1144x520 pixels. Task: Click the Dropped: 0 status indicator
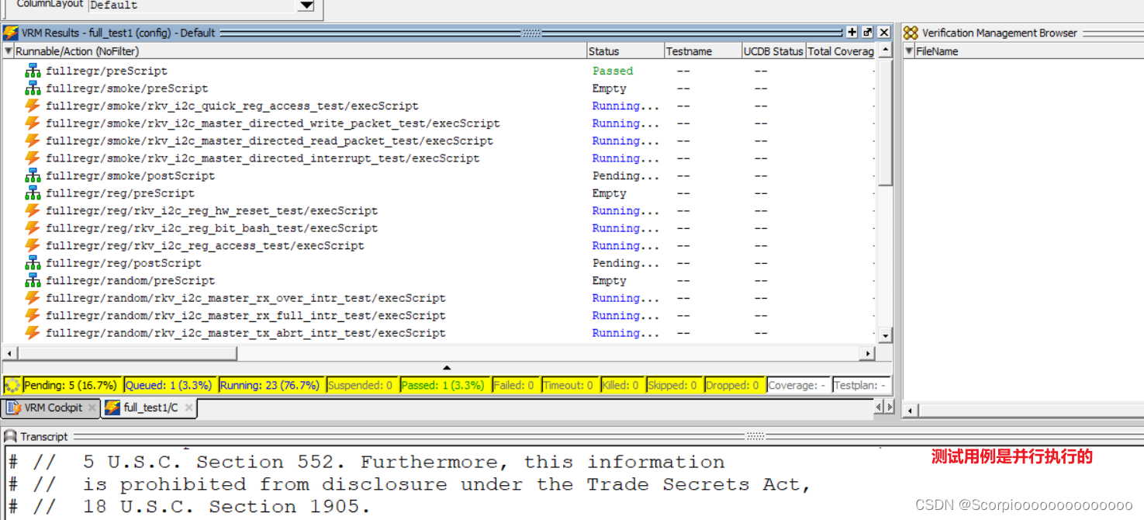(734, 385)
